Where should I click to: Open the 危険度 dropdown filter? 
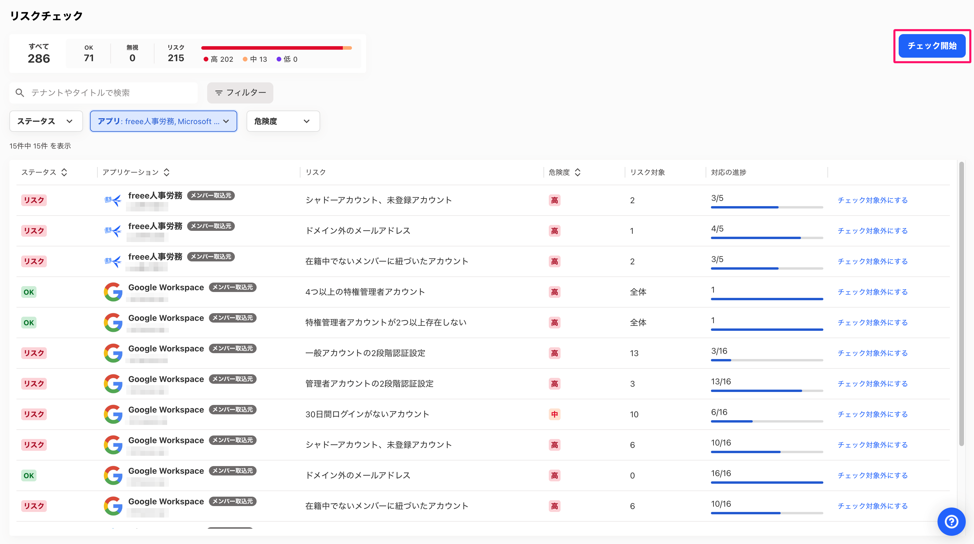click(x=283, y=121)
